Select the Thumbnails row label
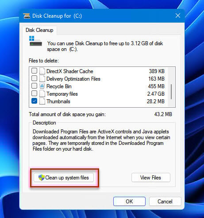The width and height of the screenshot is (204, 218). 58,101
